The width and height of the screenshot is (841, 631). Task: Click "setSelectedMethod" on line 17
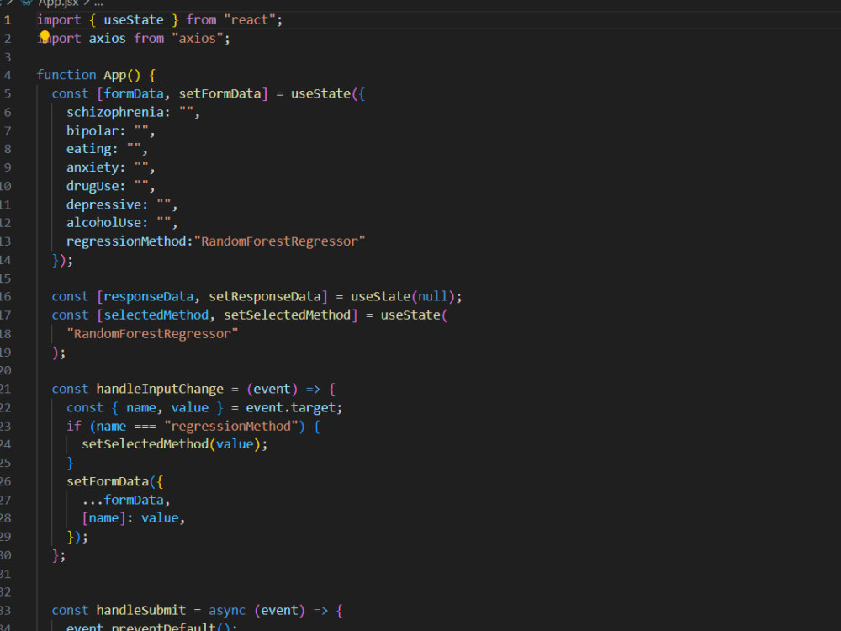point(288,315)
